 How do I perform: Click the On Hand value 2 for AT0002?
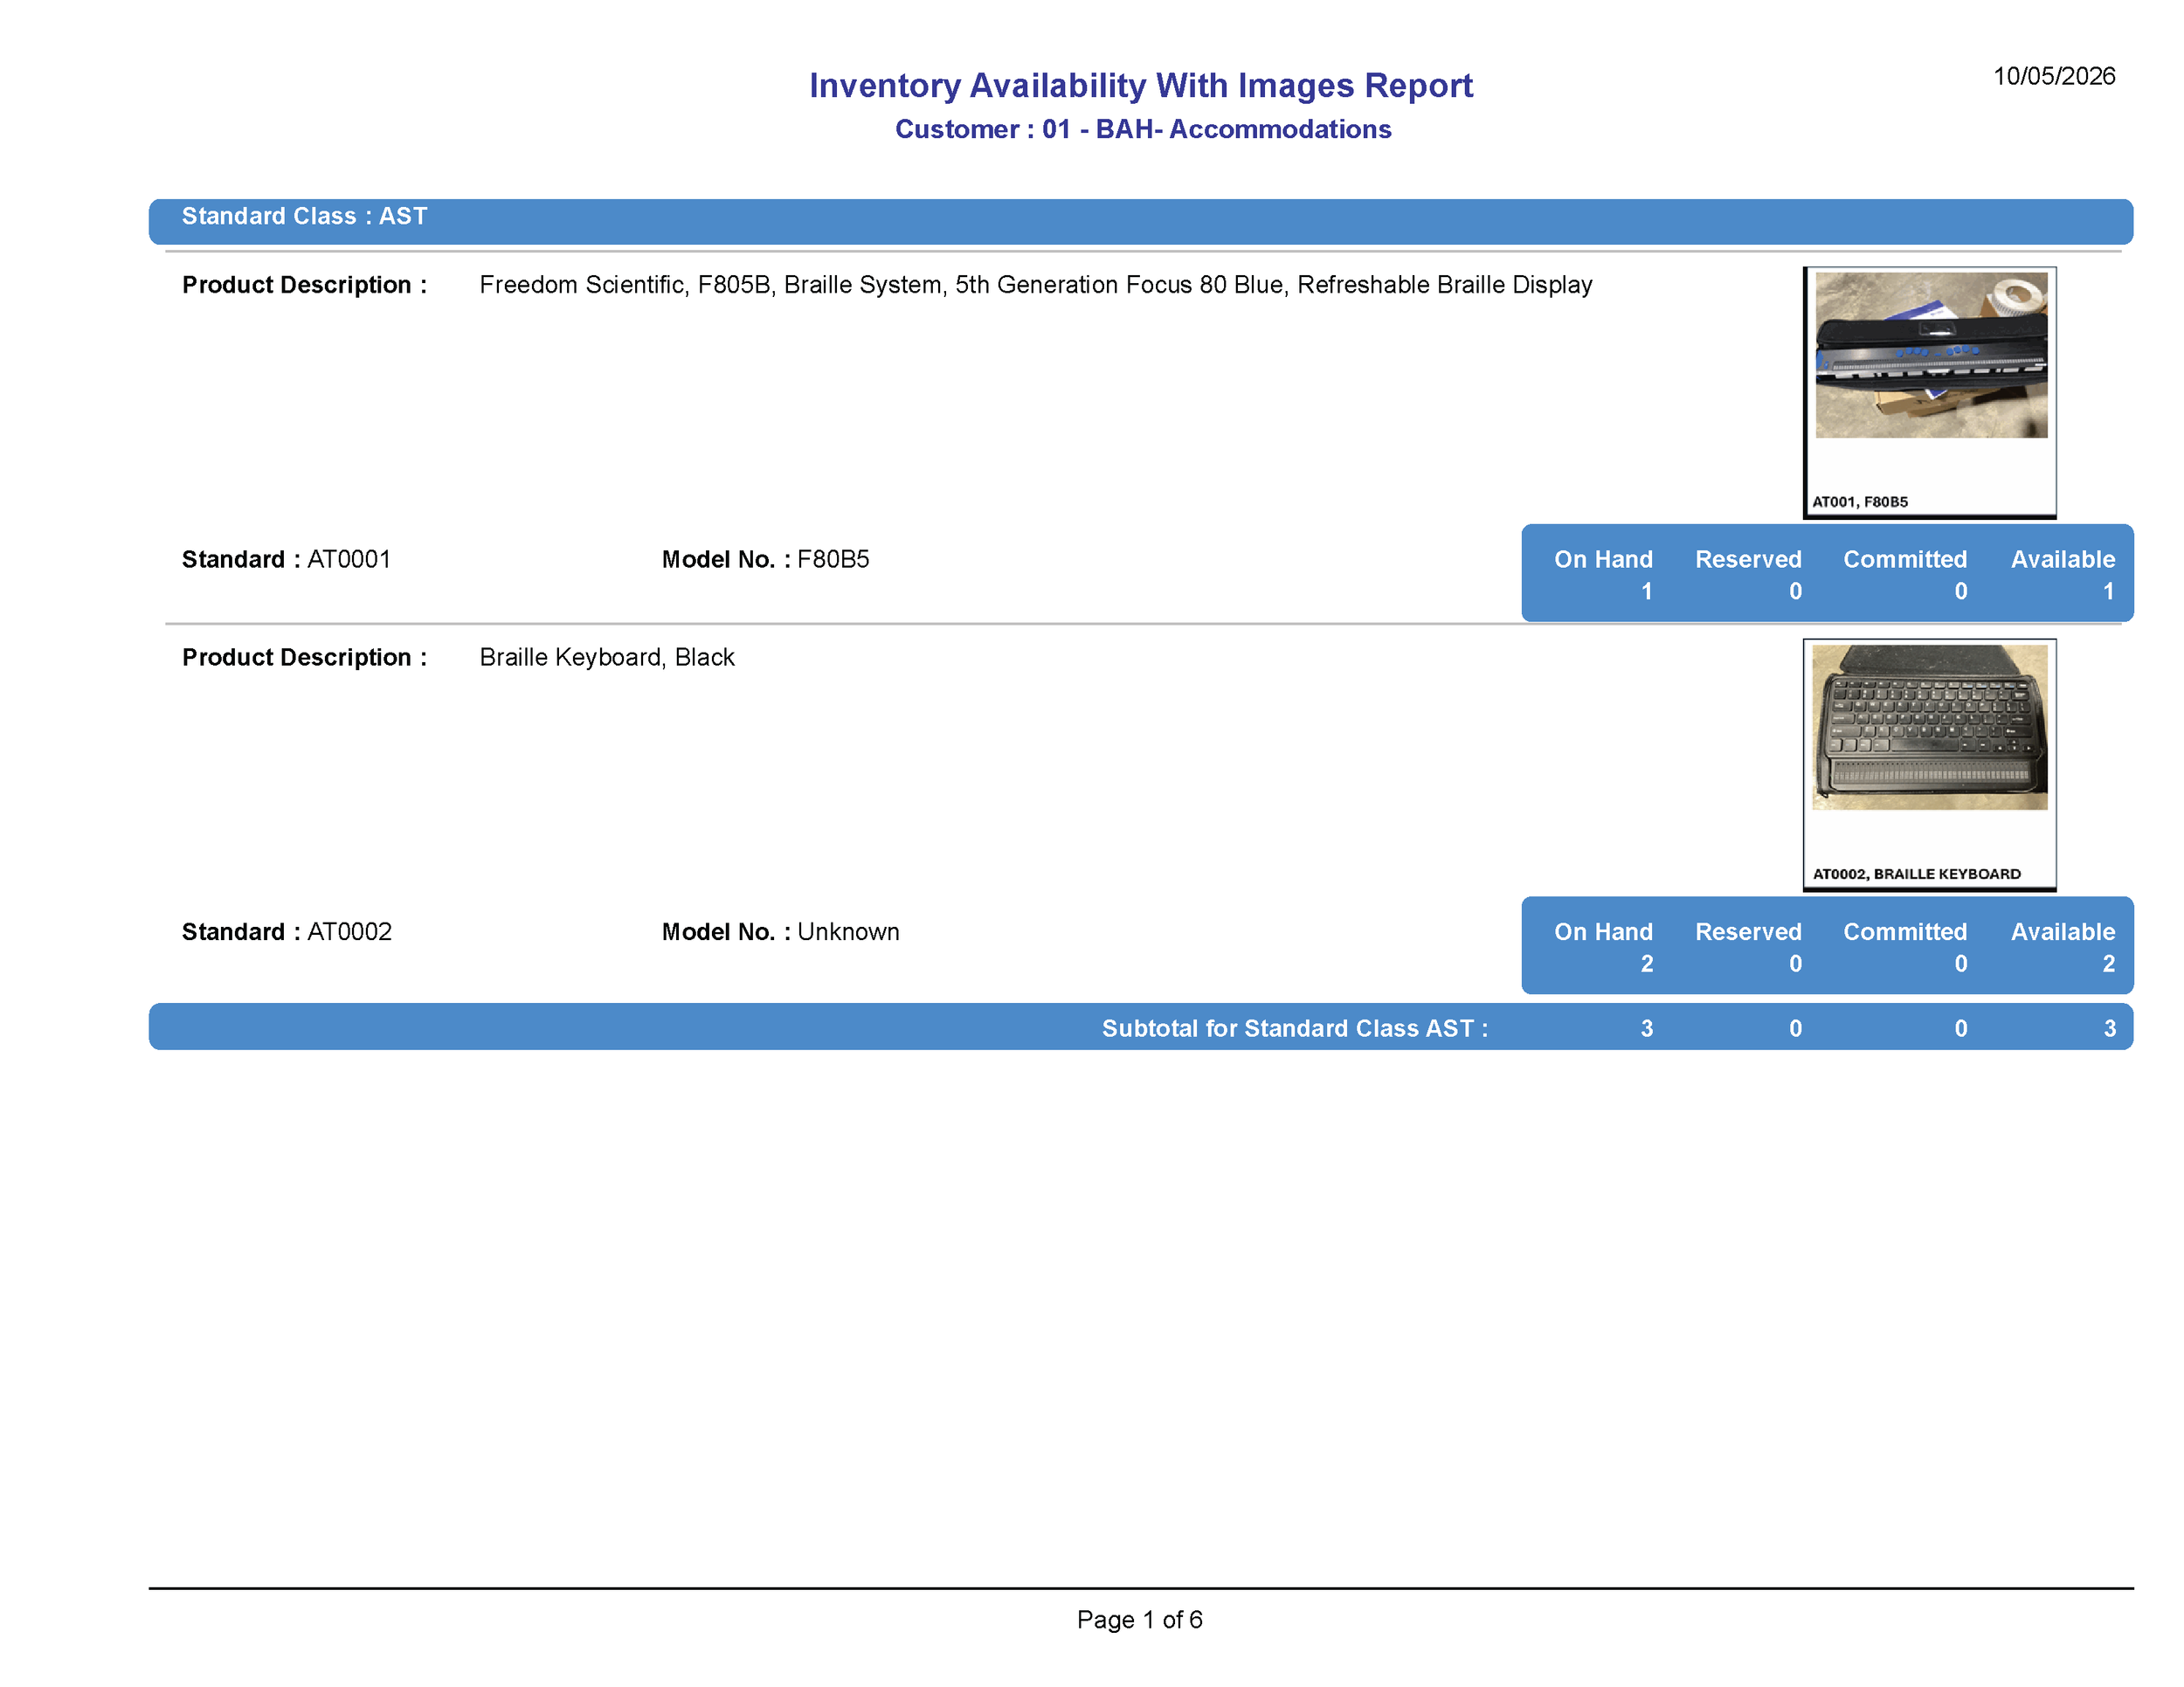[x=1646, y=963]
